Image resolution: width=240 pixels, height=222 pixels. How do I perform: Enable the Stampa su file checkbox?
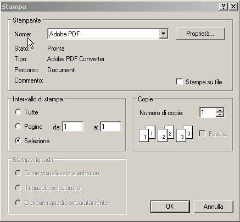(x=179, y=82)
